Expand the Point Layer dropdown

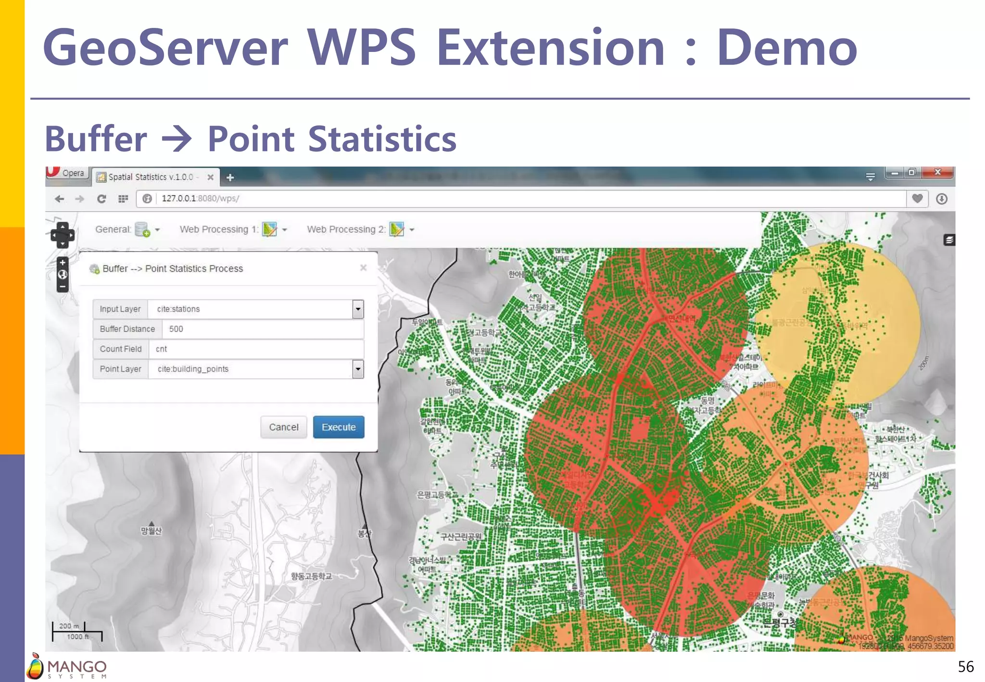click(x=358, y=369)
